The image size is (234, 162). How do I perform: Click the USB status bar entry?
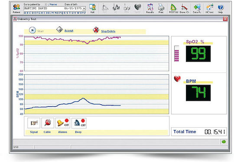click(x=16, y=147)
